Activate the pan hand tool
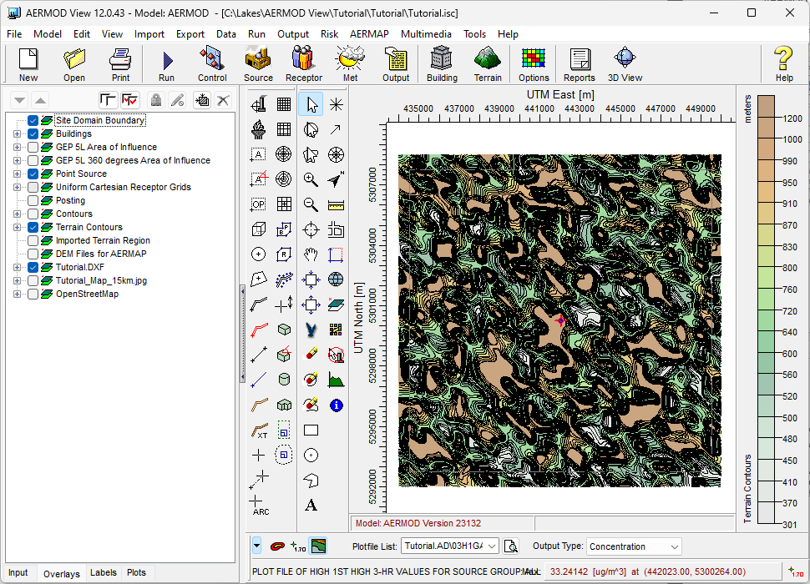This screenshot has height=584, width=810. click(311, 254)
